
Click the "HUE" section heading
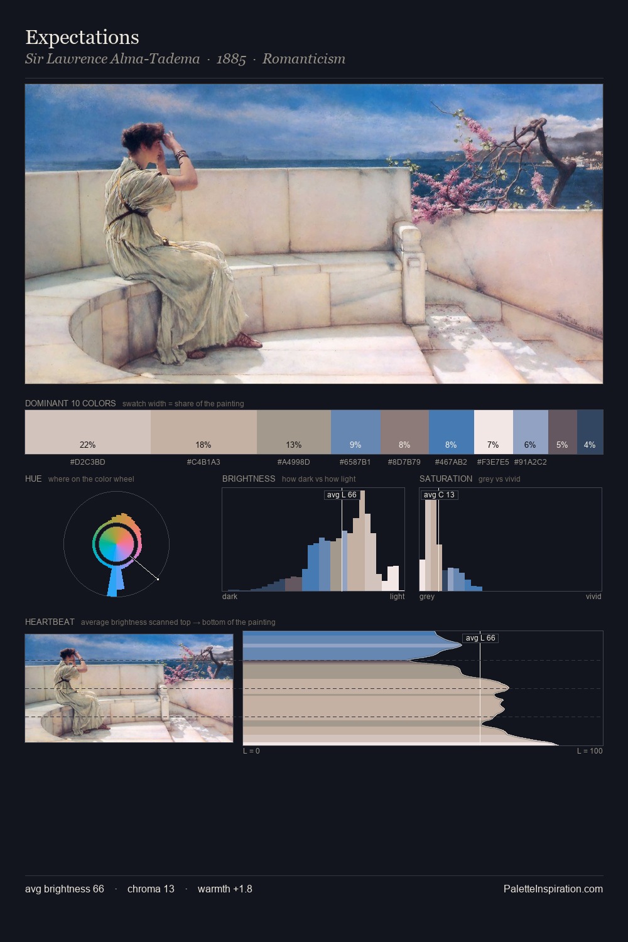tap(33, 479)
